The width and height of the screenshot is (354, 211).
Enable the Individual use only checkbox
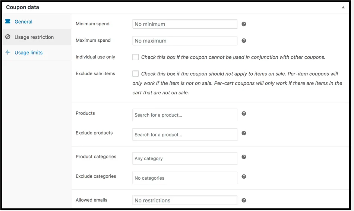point(136,57)
